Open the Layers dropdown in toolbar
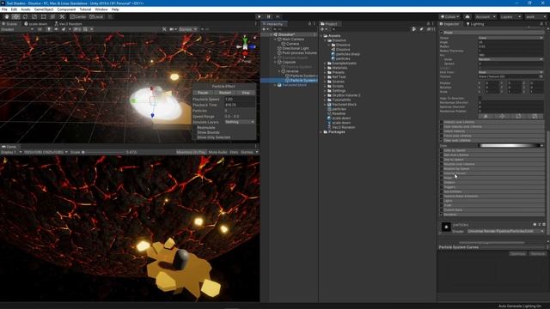This screenshot has height=309, width=550. tap(510, 16)
